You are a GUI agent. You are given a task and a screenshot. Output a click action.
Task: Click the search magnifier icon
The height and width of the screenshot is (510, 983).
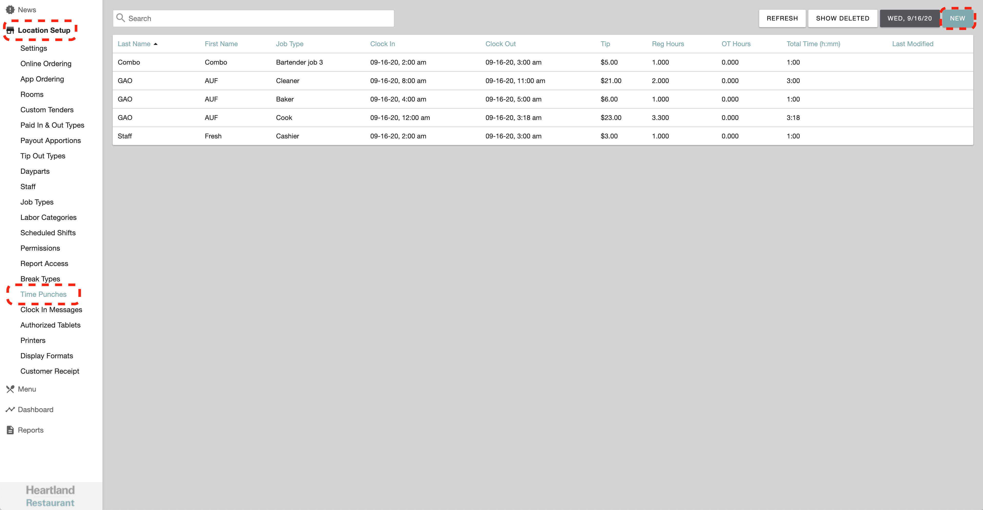pyautogui.click(x=121, y=18)
